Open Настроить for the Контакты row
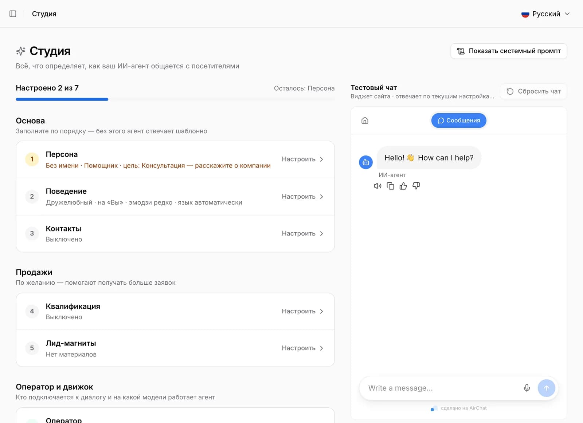This screenshot has height=423, width=583. point(302,234)
